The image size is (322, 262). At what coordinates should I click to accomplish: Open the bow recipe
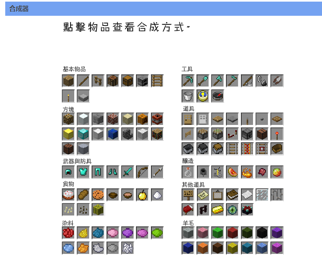142,172
